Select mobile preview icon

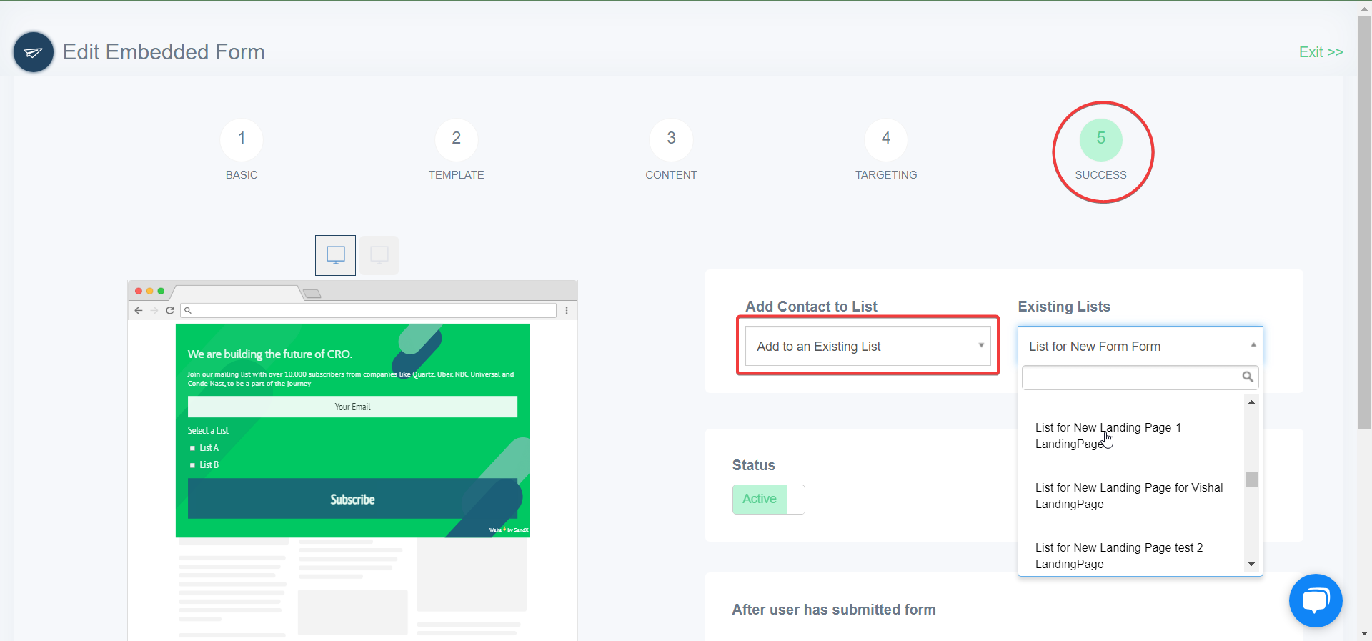379,255
